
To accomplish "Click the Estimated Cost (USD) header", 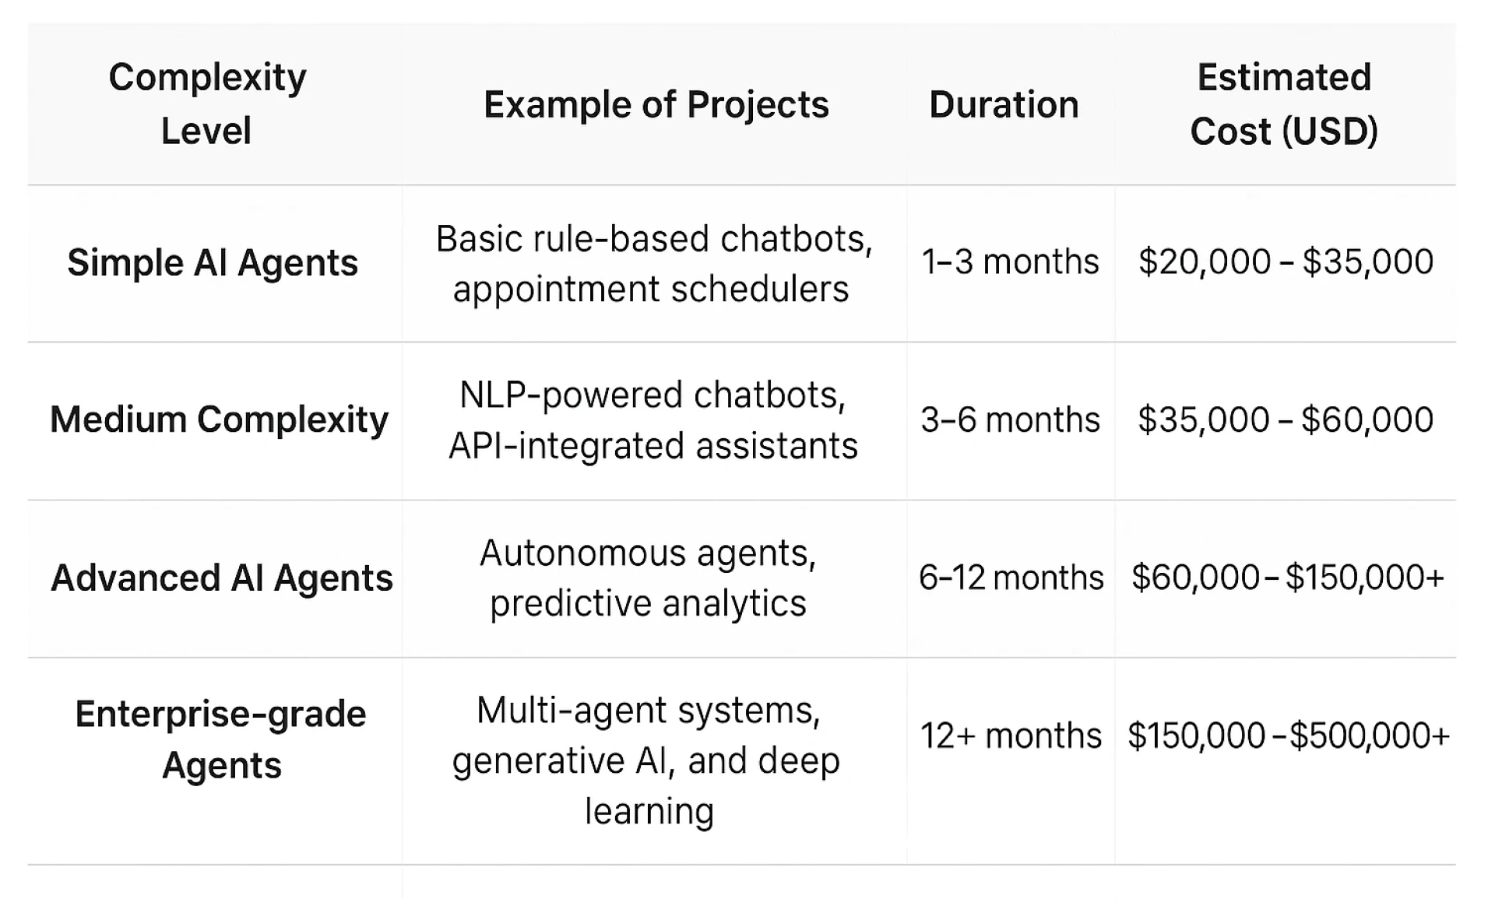I will 1284,104.
